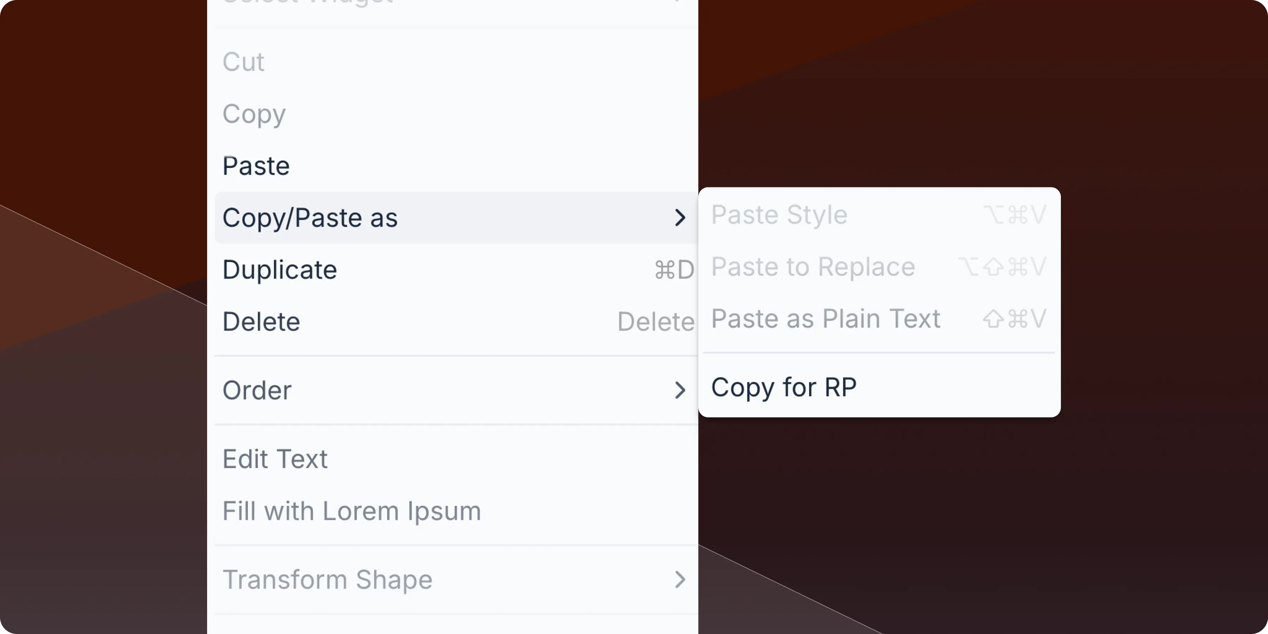Click the Cut menu entry

pyautogui.click(x=244, y=62)
